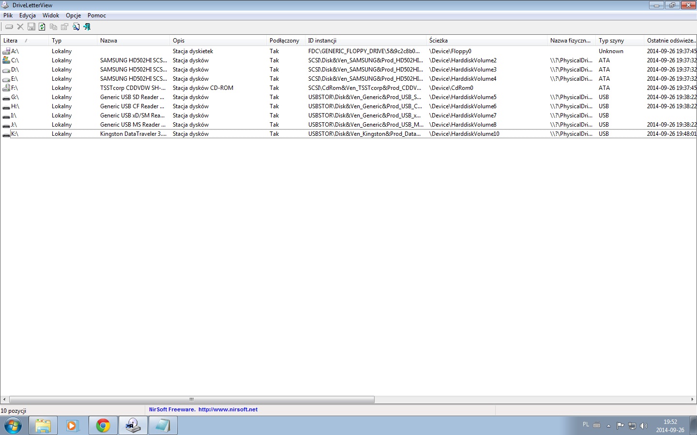Click the 'Generic USB CF Reader' name cell
Image resolution: width=697 pixels, height=435 pixels.
pos(132,106)
